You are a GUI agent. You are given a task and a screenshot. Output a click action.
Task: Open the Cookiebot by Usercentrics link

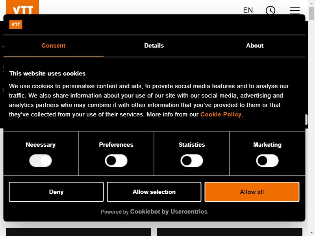169,212
